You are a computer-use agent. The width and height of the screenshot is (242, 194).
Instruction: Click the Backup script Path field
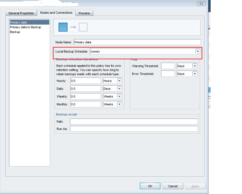[134, 122]
